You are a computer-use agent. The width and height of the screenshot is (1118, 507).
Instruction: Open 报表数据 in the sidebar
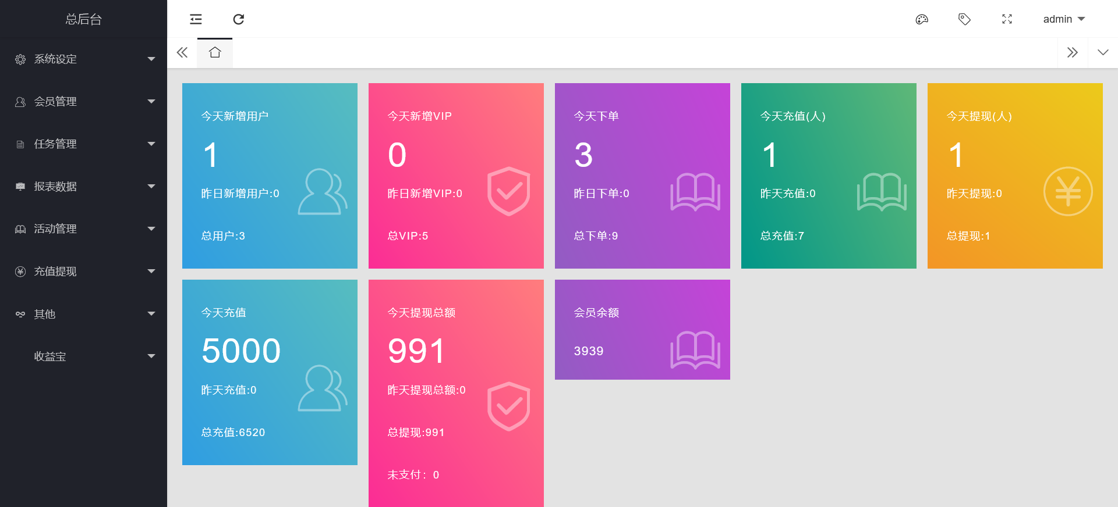coord(84,187)
